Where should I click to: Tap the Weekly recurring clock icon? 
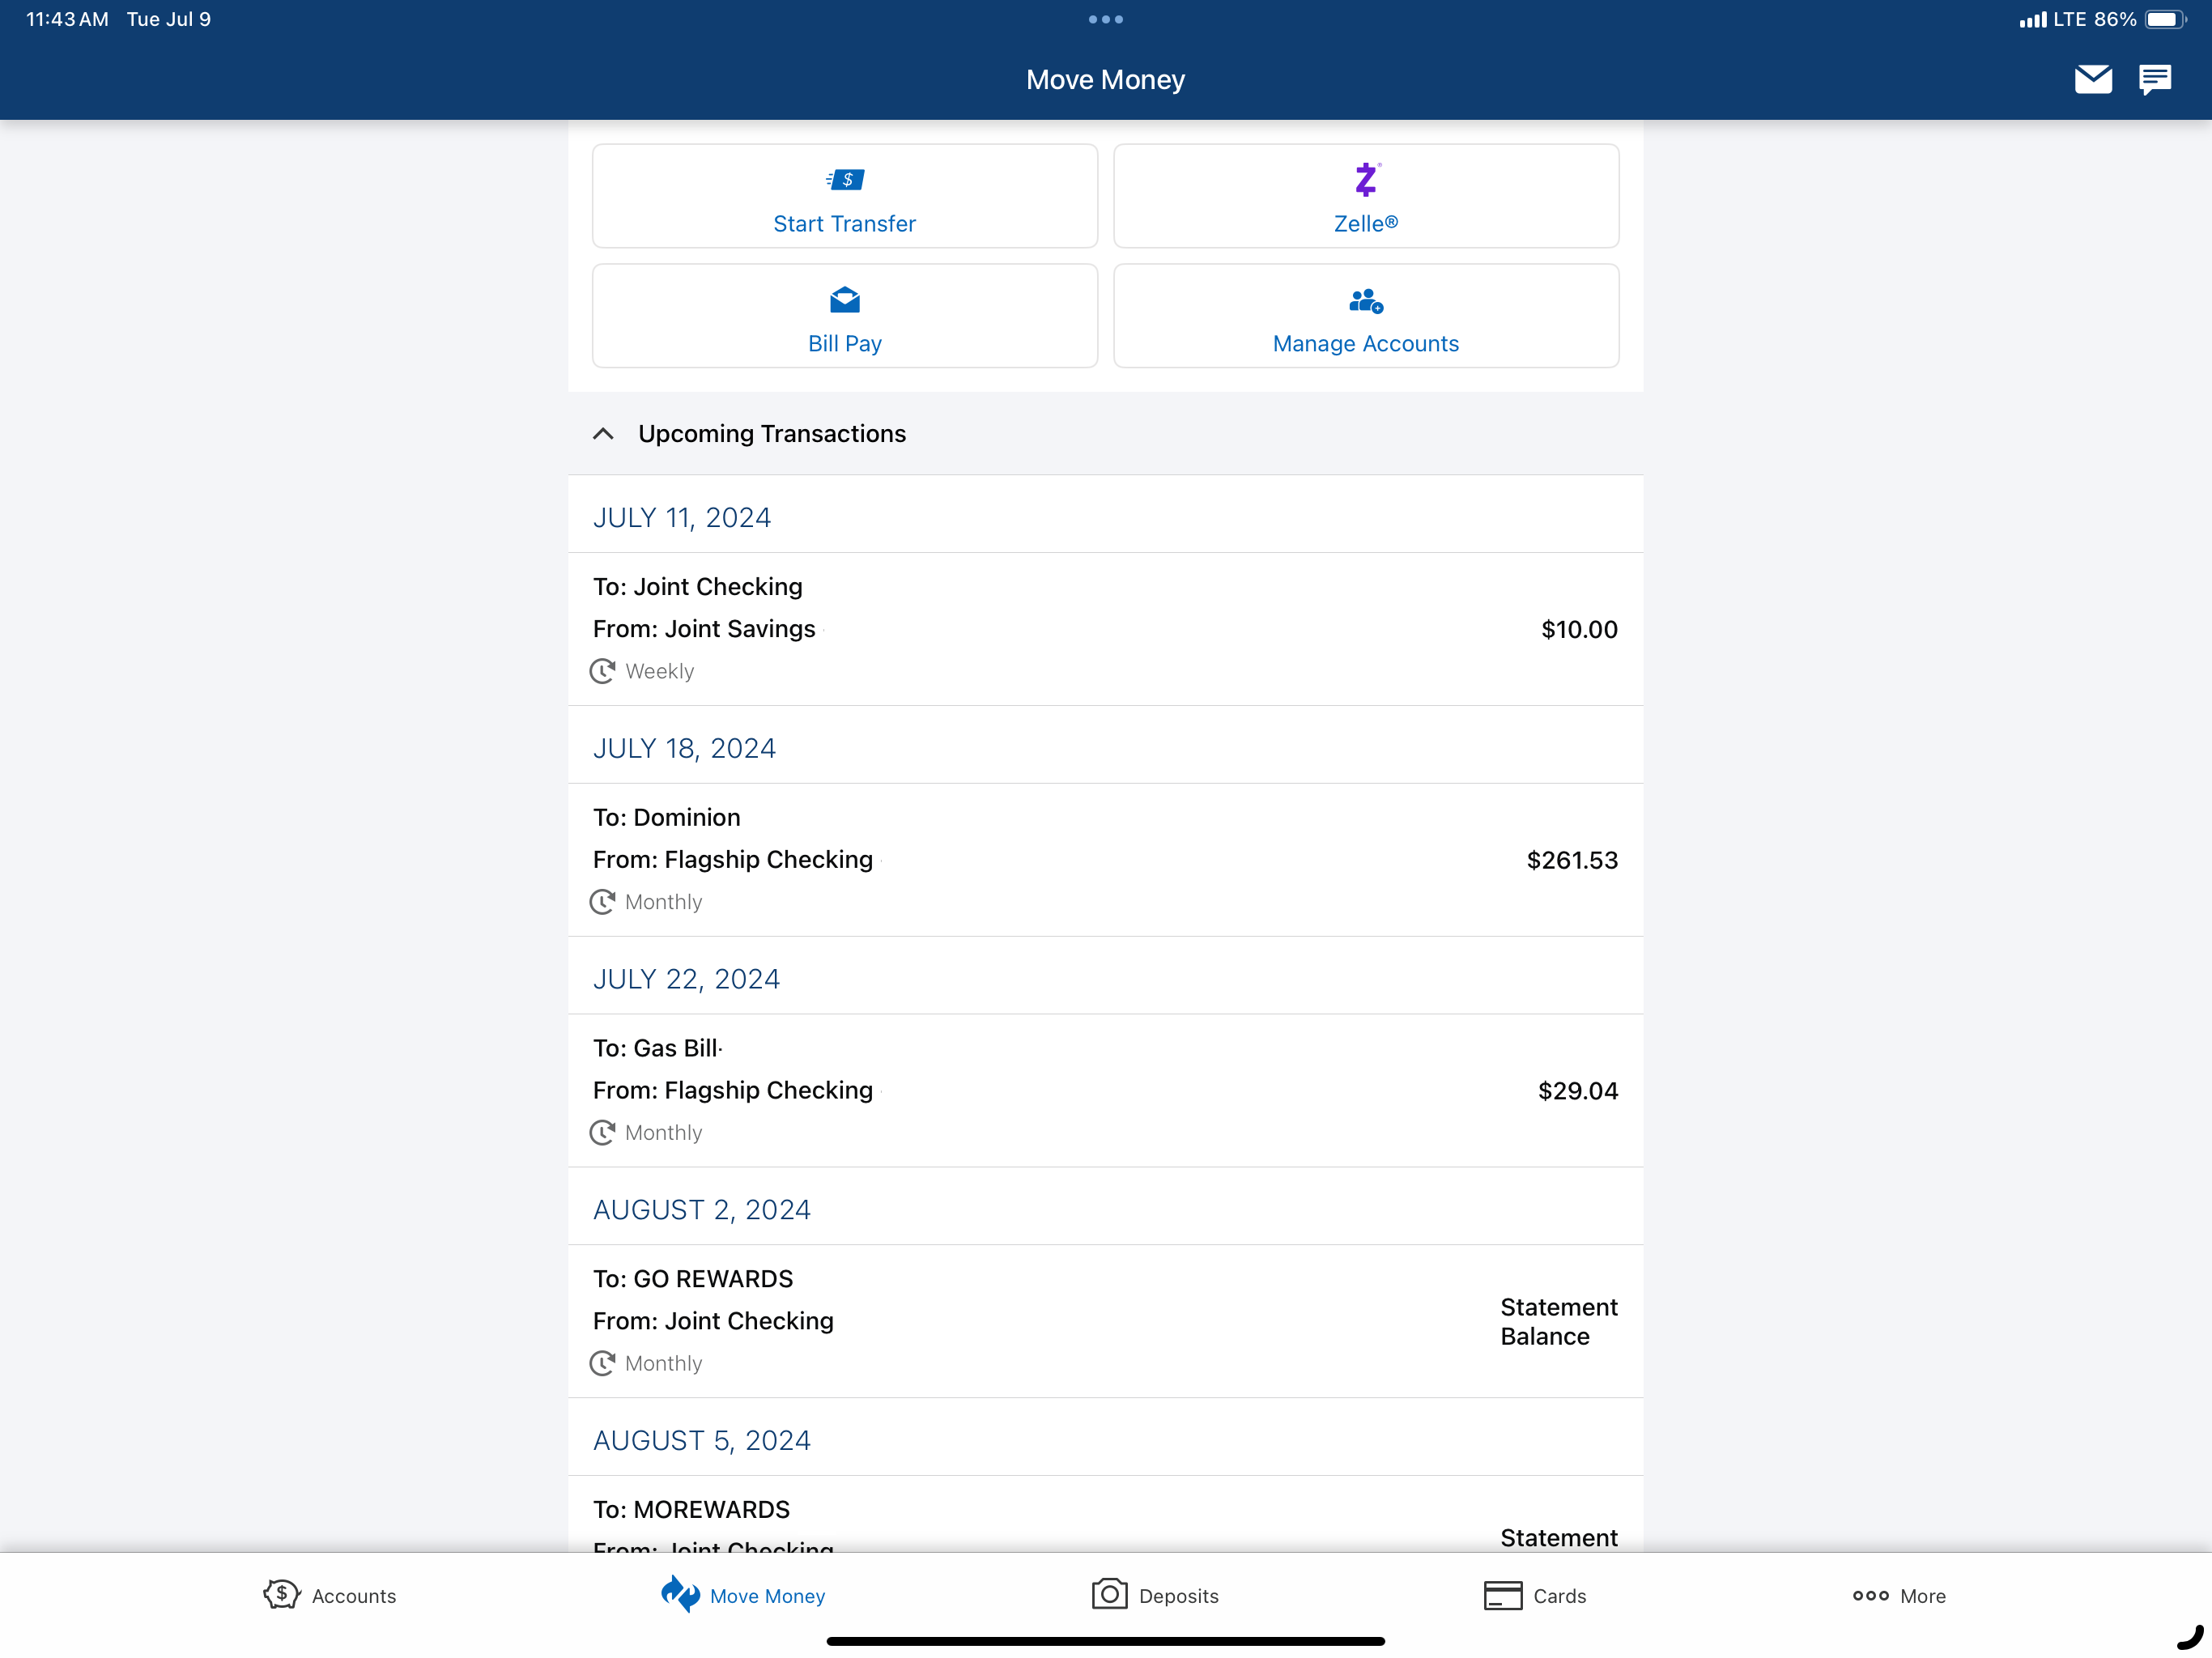[602, 671]
